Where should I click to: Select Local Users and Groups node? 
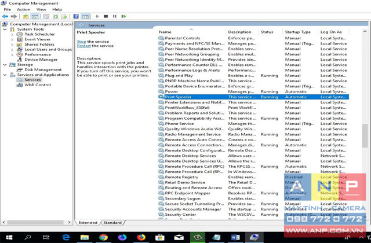pyautogui.click(x=48, y=49)
